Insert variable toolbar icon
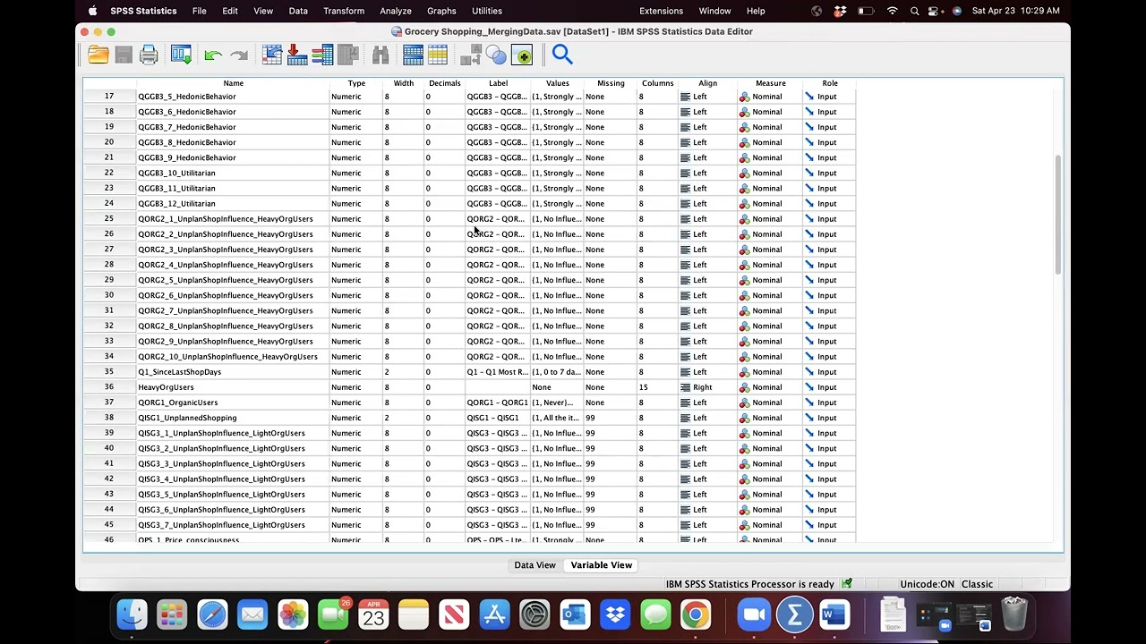1146x644 pixels. tap(438, 55)
